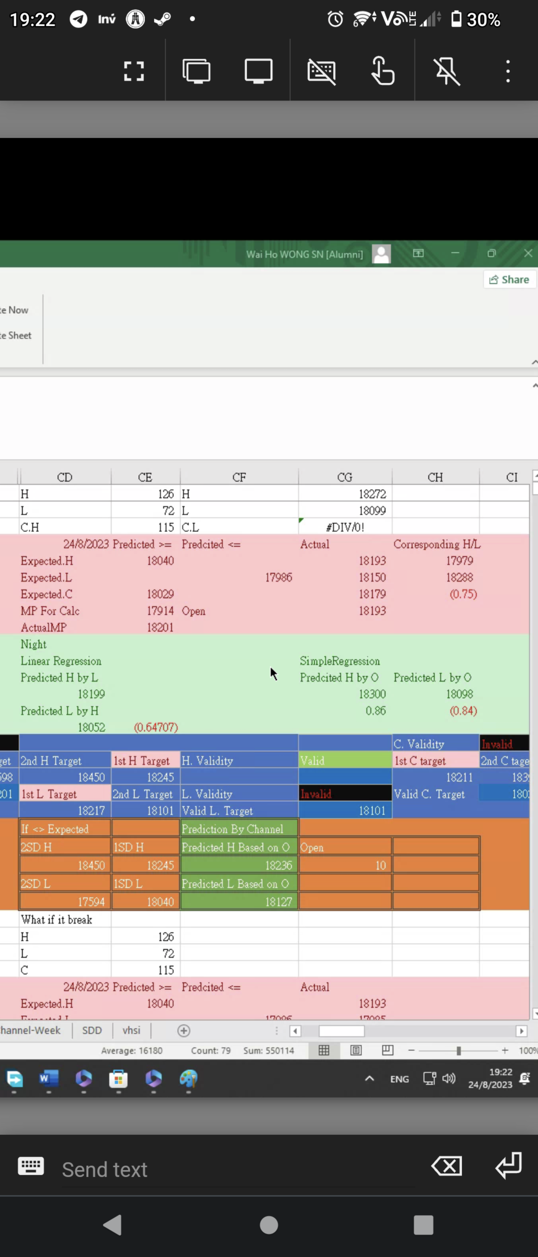Toggle the disabled keyboard icon

(x=321, y=71)
